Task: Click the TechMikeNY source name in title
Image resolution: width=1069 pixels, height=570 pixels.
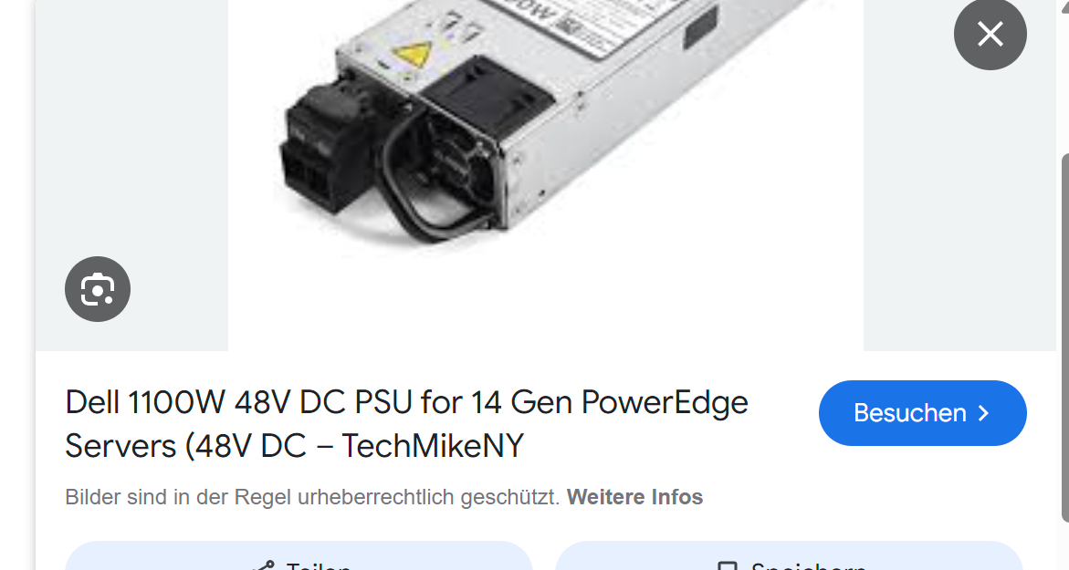Action: coord(432,446)
